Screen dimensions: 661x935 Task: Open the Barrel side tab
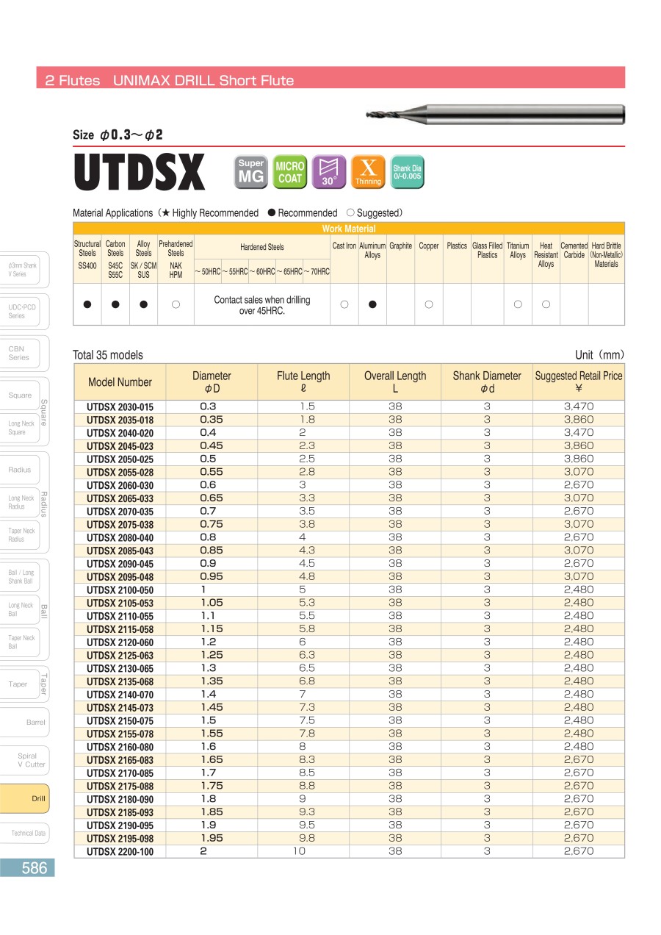point(26,723)
